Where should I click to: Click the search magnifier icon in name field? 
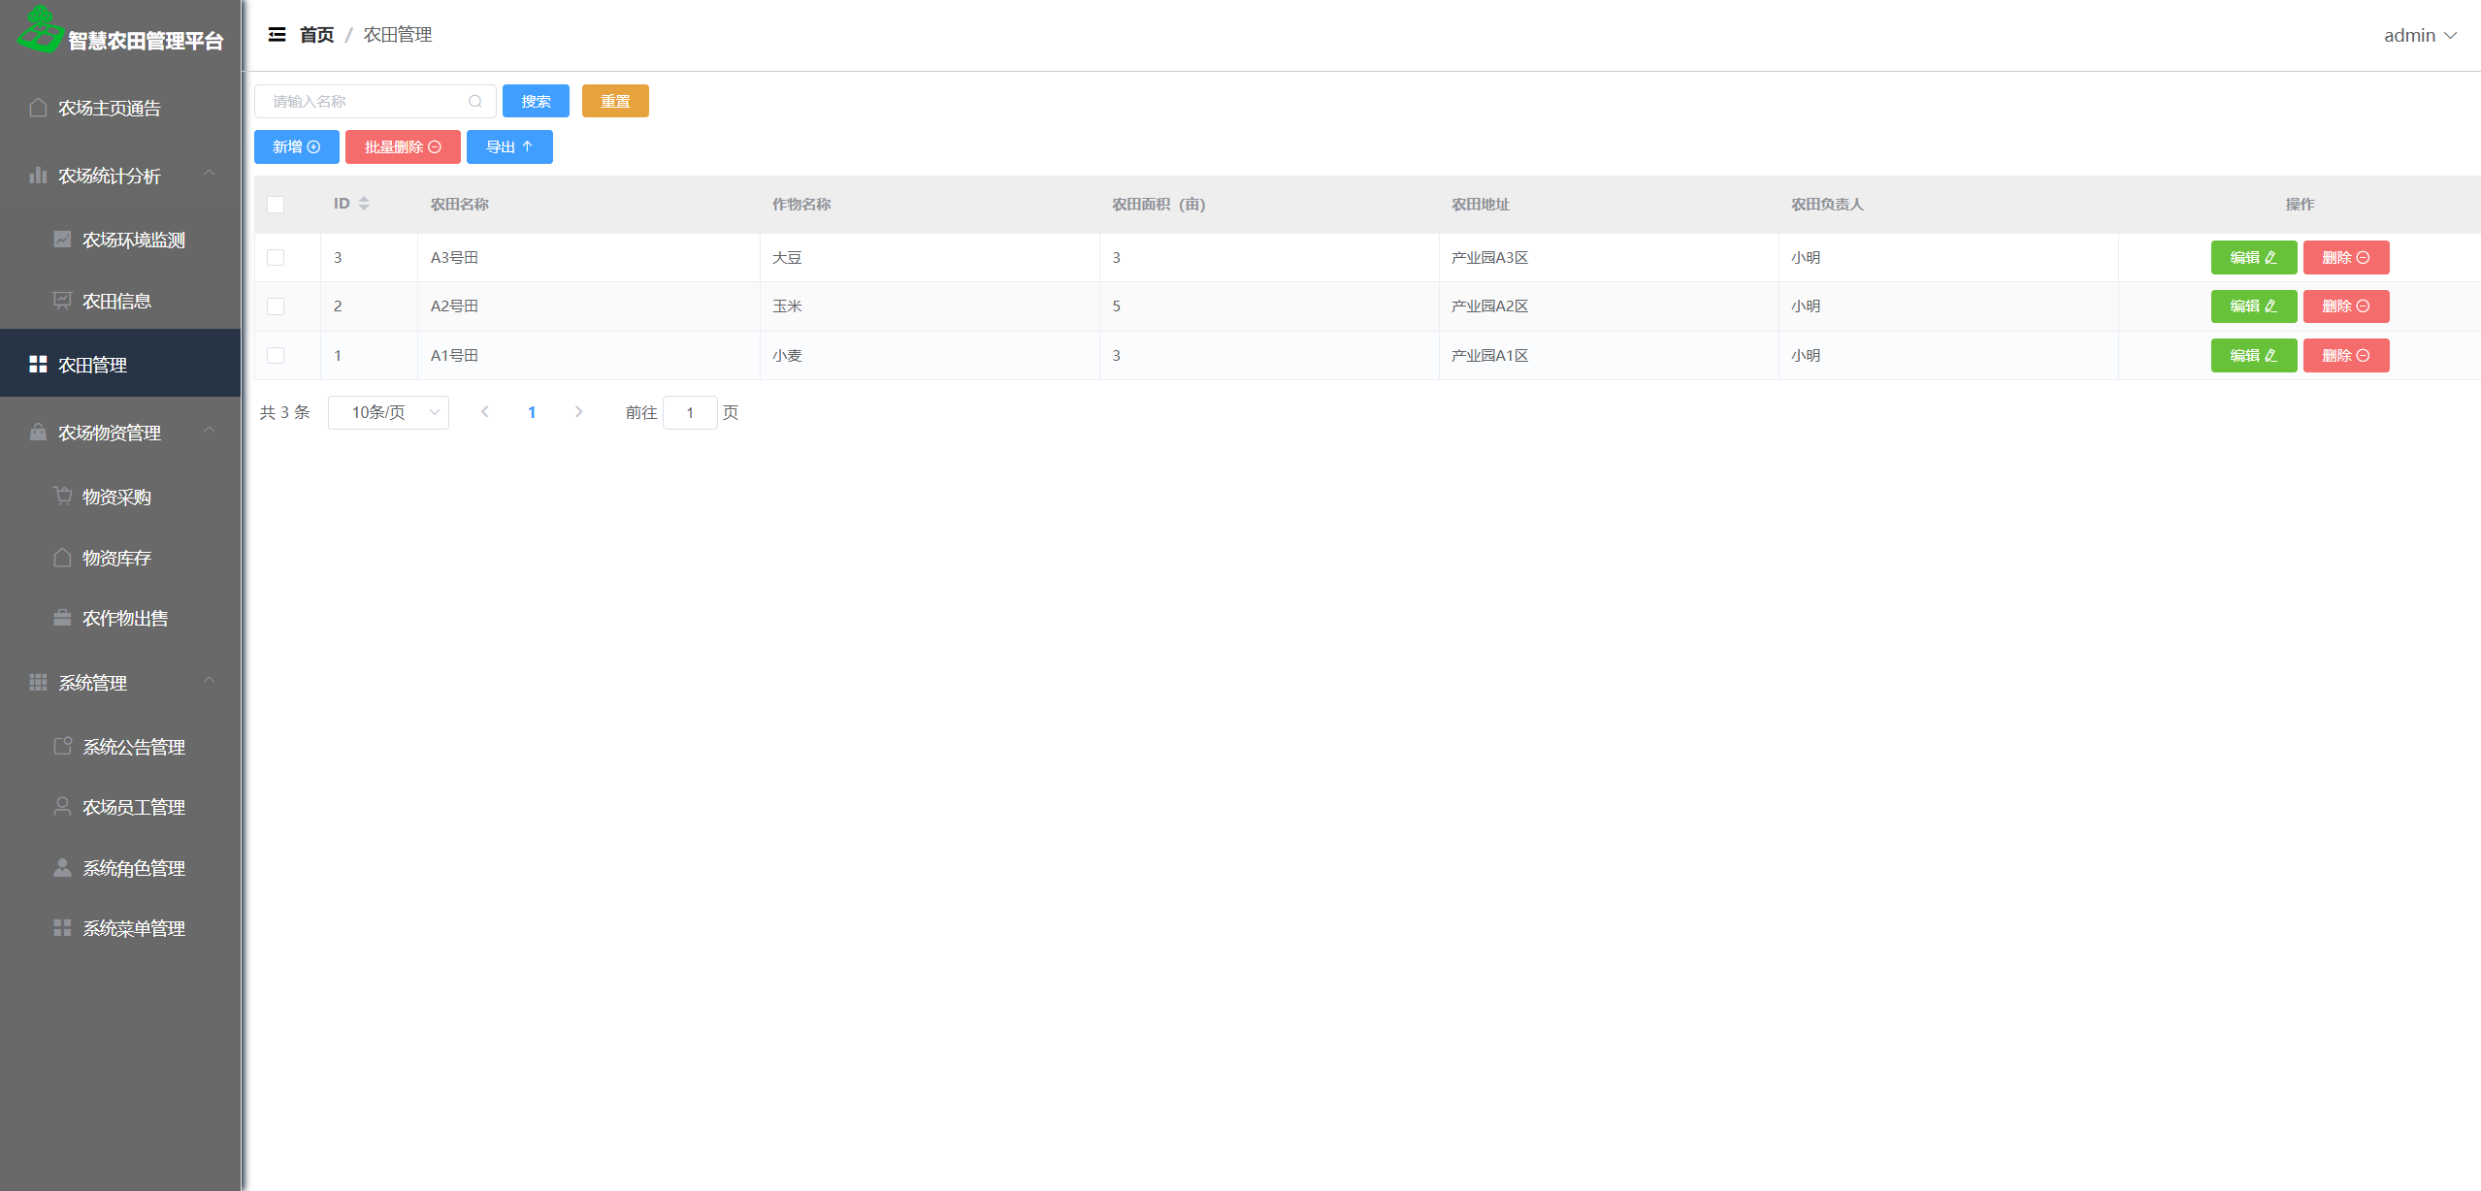pos(475,101)
